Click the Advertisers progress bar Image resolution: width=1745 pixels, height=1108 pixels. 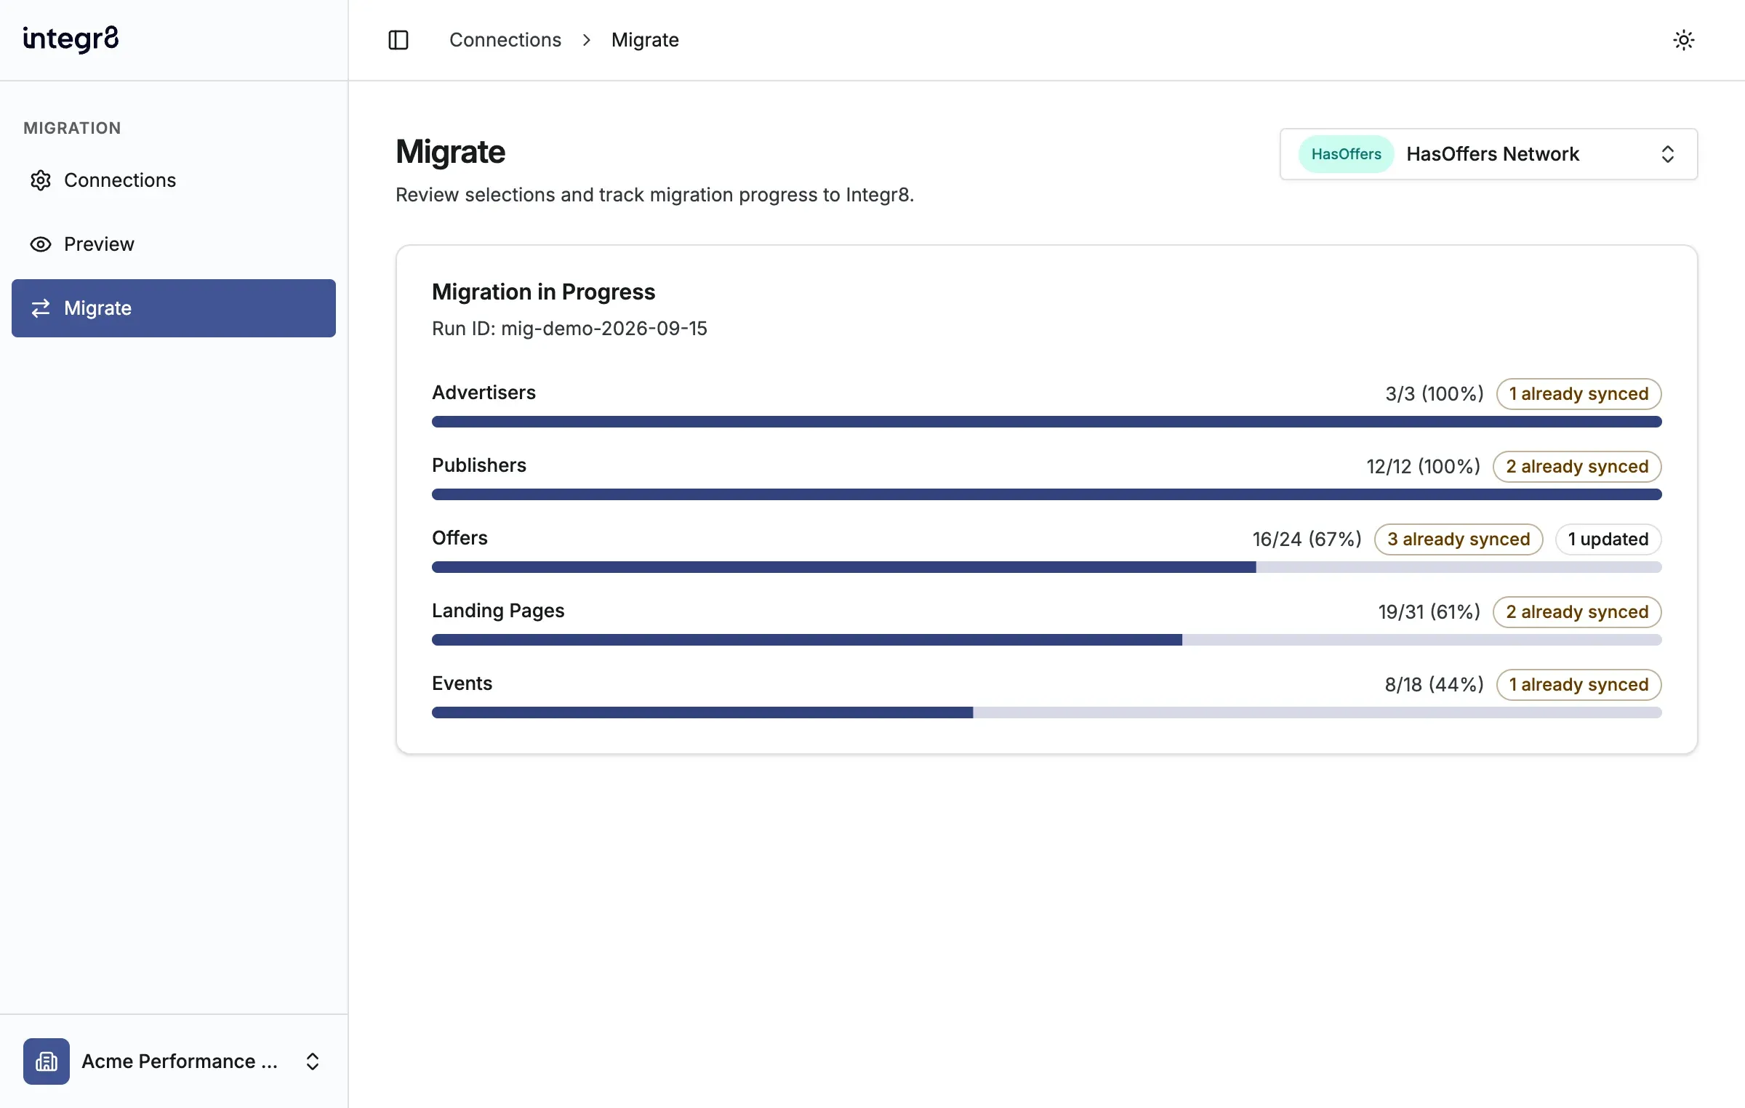click(1047, 422)
